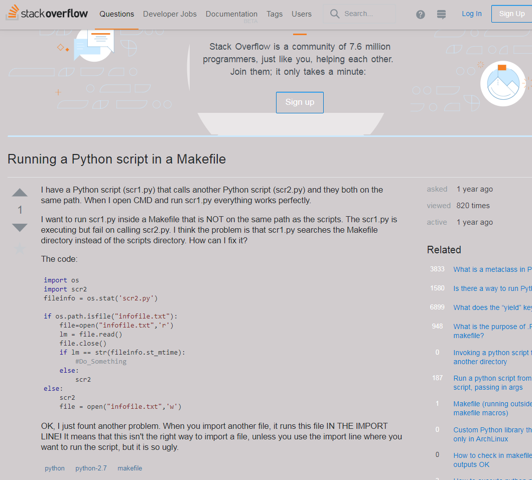This screenshot has width=532, height=480.
Task: Click code line 'import scr2'
Action: coord(65,289)
